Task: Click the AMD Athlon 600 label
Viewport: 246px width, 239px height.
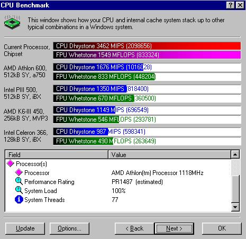Action: click(25, 71)
